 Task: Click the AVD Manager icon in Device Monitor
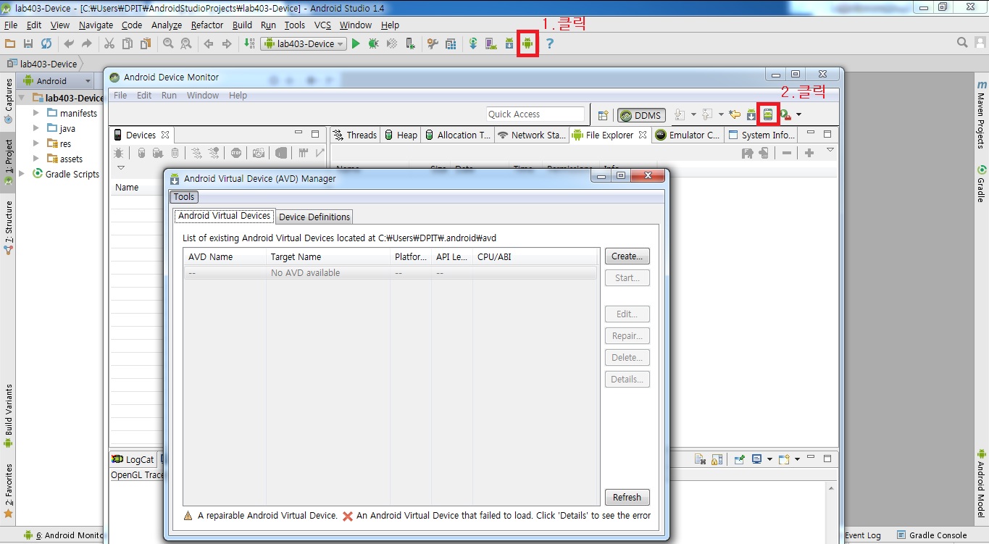point(767,114)
